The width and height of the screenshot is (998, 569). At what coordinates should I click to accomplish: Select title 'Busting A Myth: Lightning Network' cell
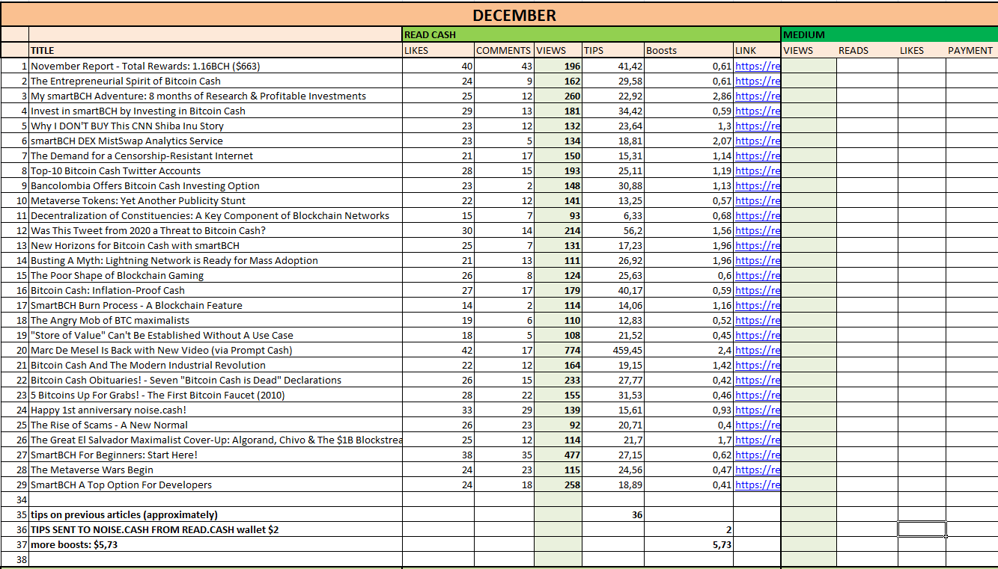[x=216, y=260]
